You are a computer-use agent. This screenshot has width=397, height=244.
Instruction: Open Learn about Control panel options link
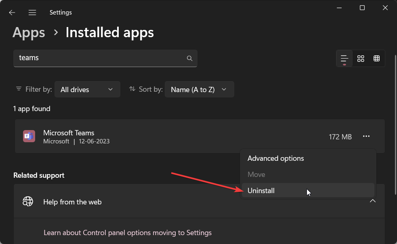click(x=128, y=233)
